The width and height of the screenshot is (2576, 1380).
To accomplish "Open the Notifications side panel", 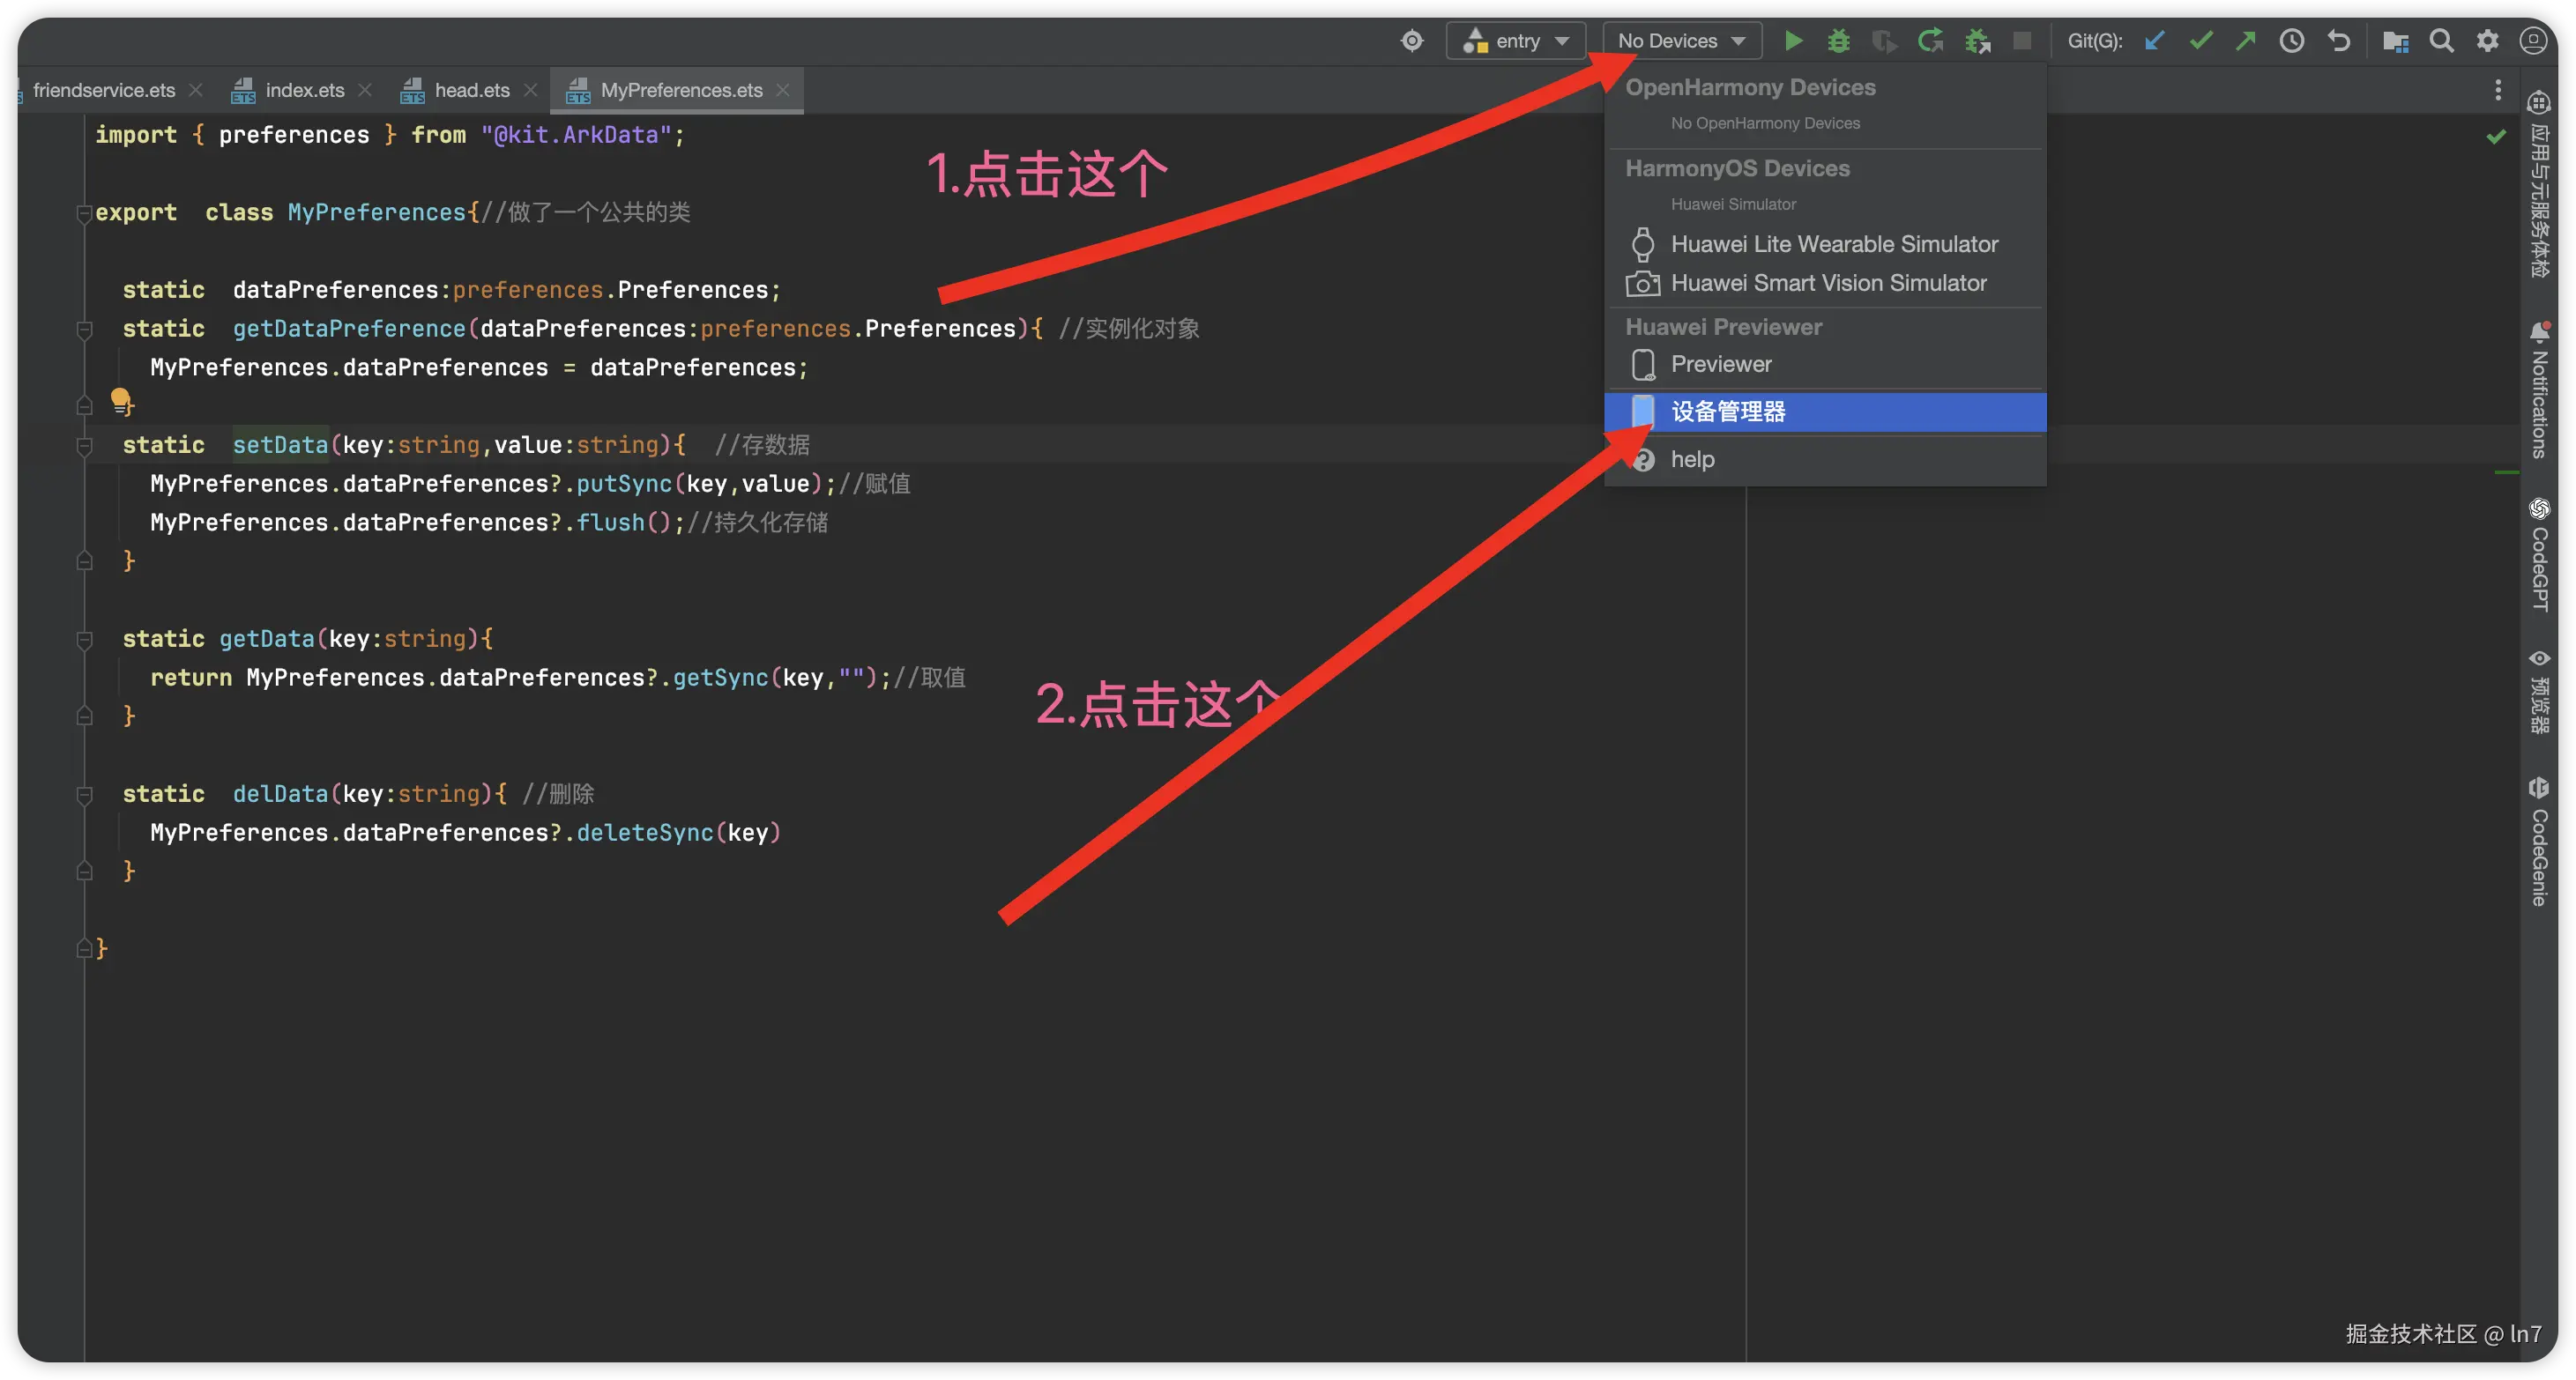I will [x=2539, y=390].
